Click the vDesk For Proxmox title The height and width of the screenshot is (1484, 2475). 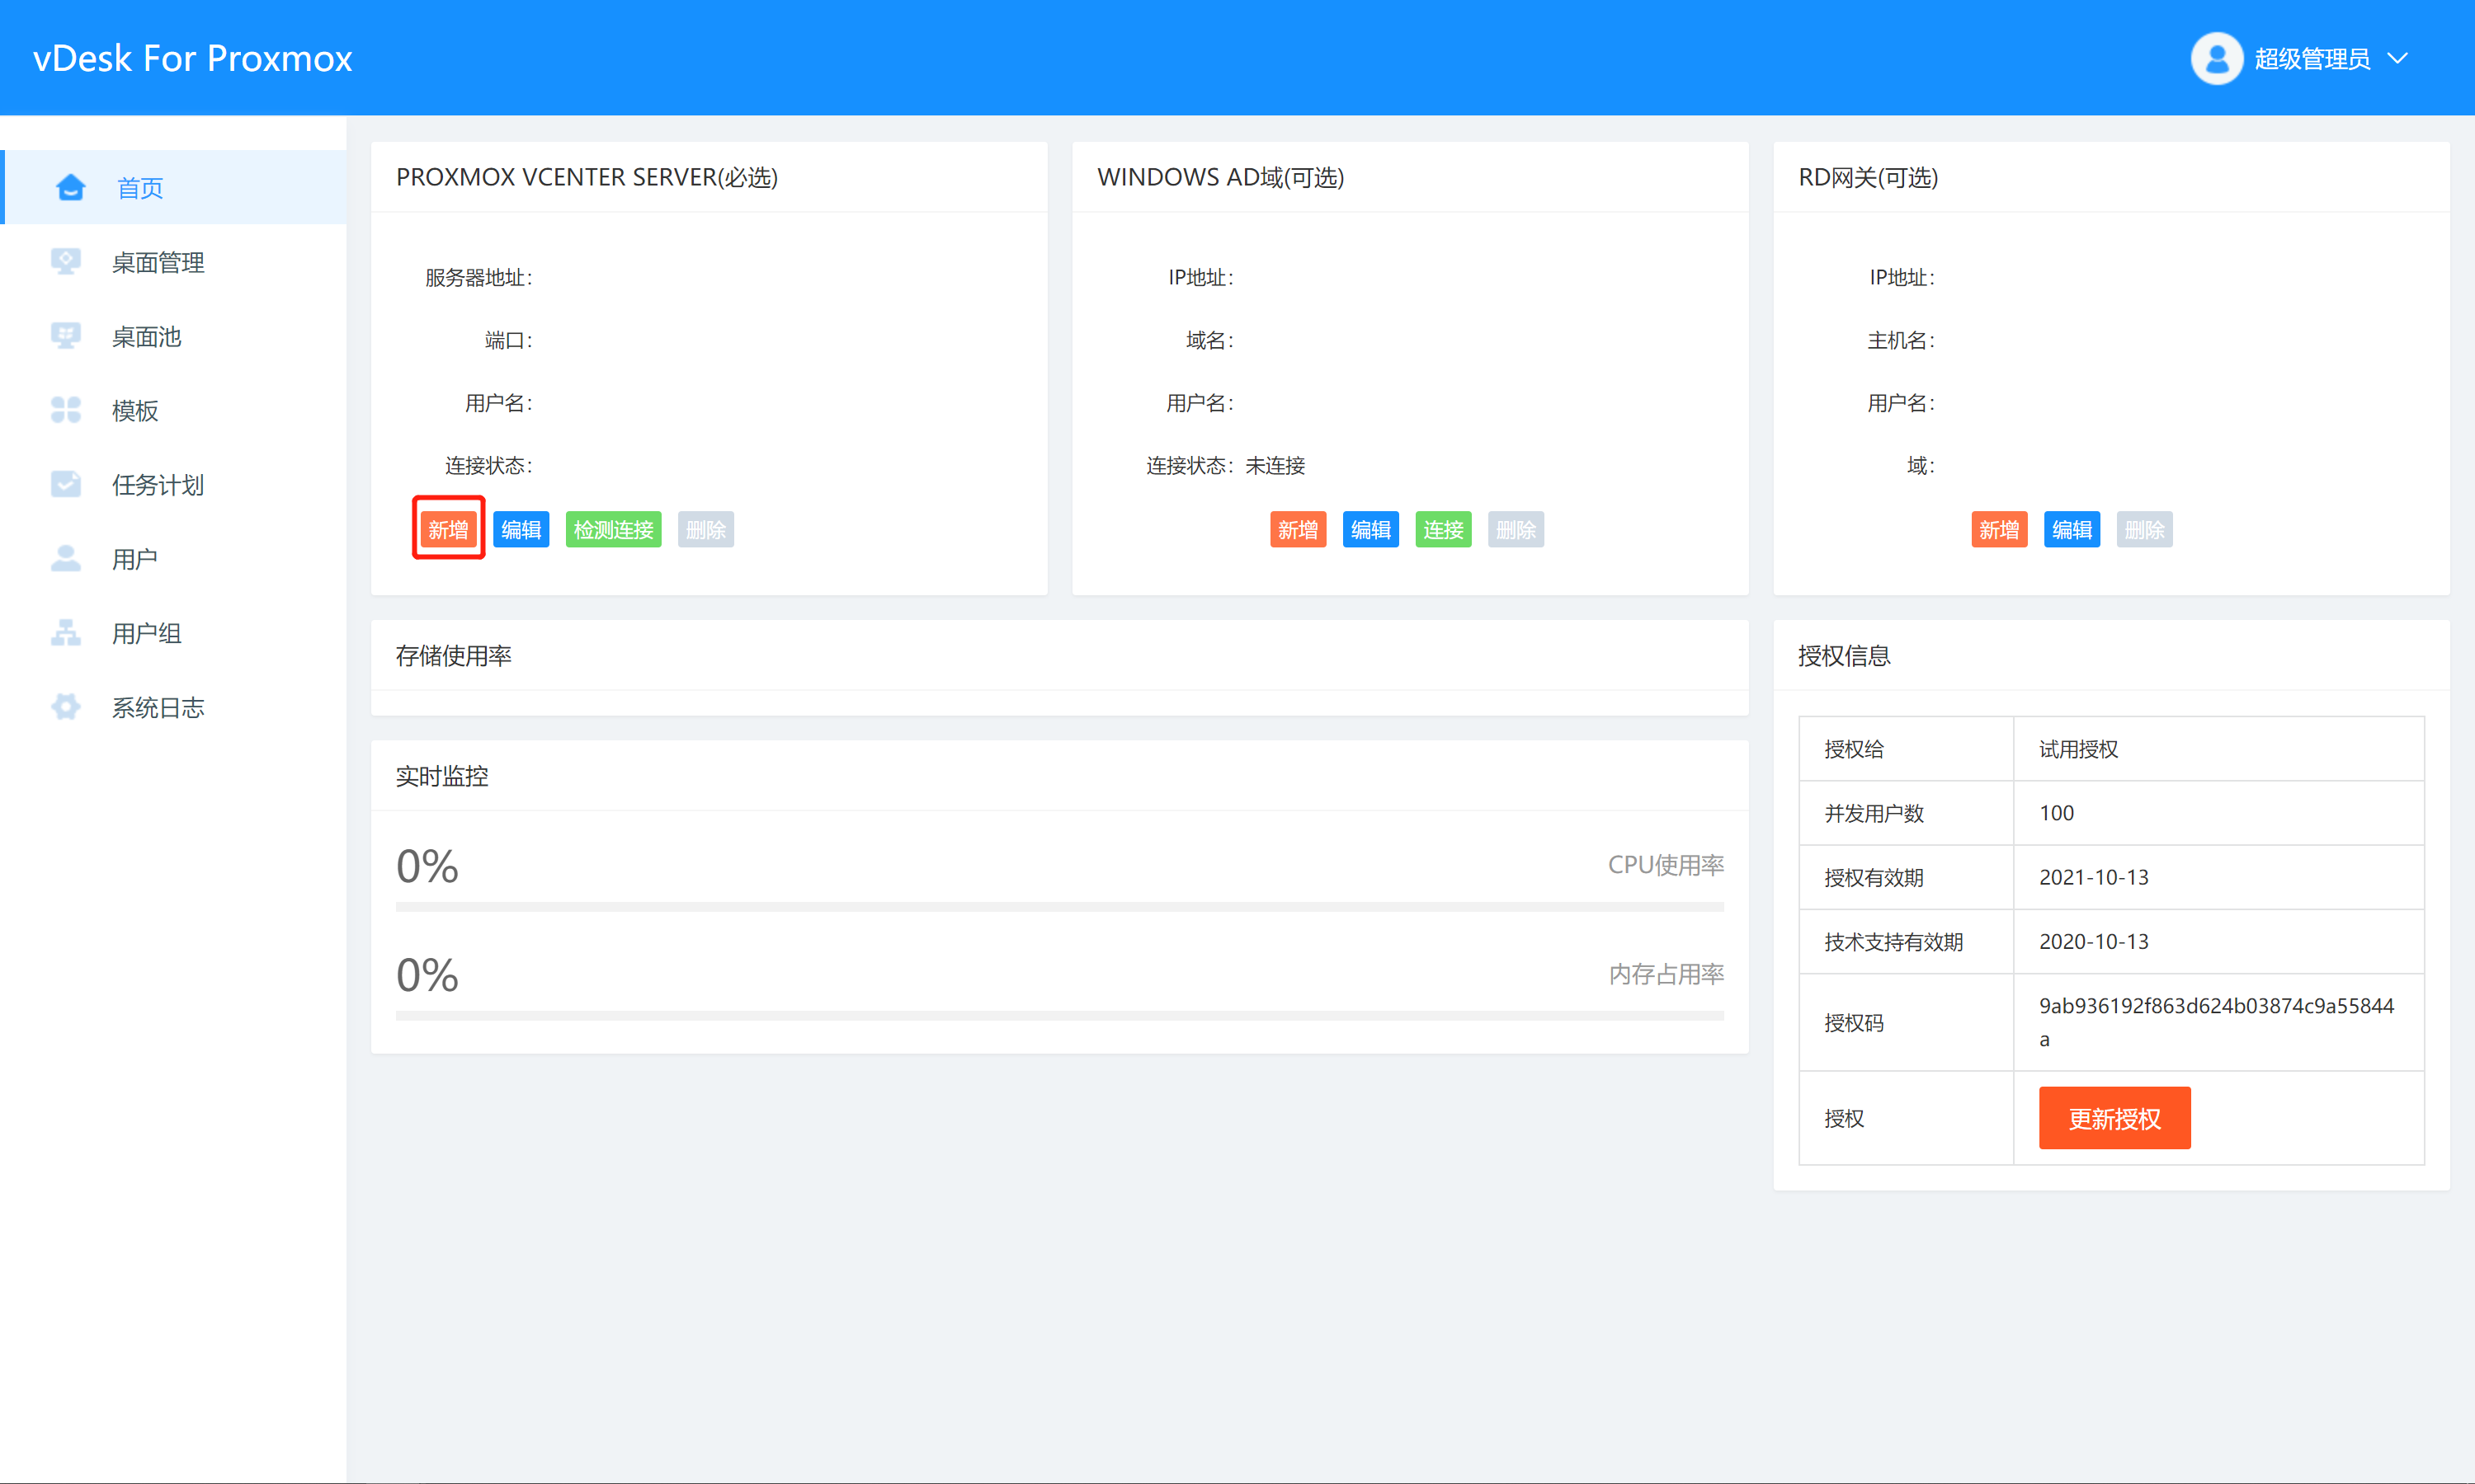[x=193, y=59]
